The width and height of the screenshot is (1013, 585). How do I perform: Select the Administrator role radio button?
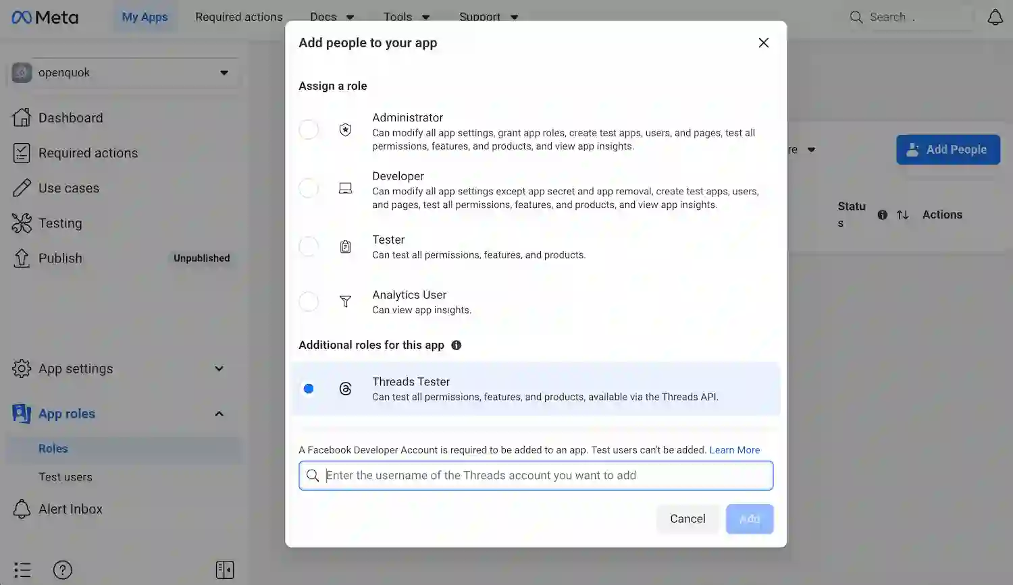309,130
